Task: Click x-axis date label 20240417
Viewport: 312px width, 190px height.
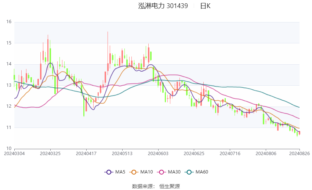Action: [x=86, y=154]
